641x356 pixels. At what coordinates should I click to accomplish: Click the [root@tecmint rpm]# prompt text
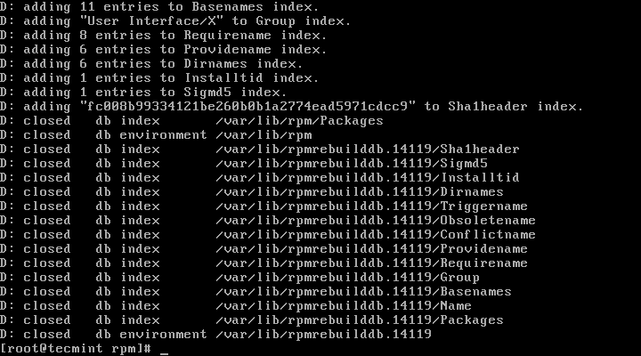coord(77,348)
